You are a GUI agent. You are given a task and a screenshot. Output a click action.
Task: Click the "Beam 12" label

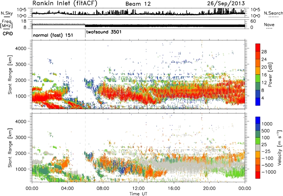point(138,4)
